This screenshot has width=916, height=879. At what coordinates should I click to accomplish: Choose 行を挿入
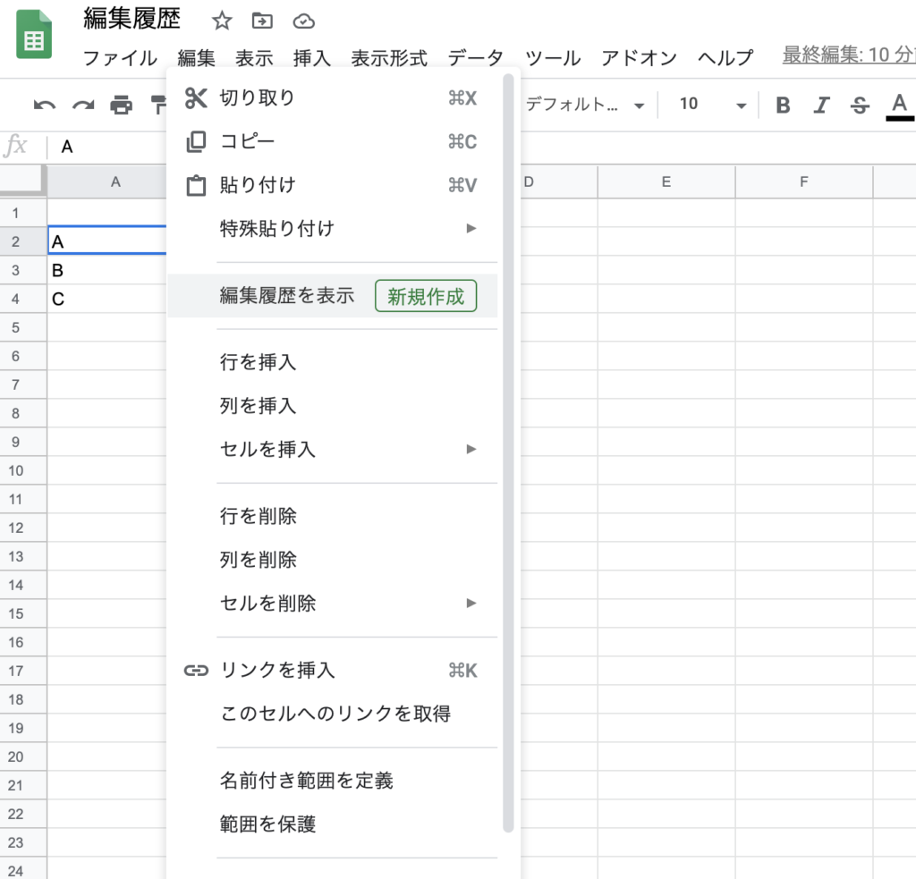coord(332,362)
